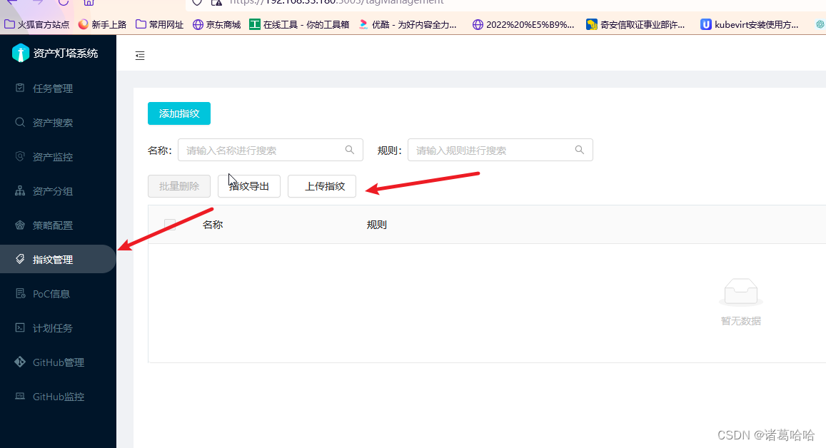
Task: Open 在线工具 bookmark
Action: point(299,24)
